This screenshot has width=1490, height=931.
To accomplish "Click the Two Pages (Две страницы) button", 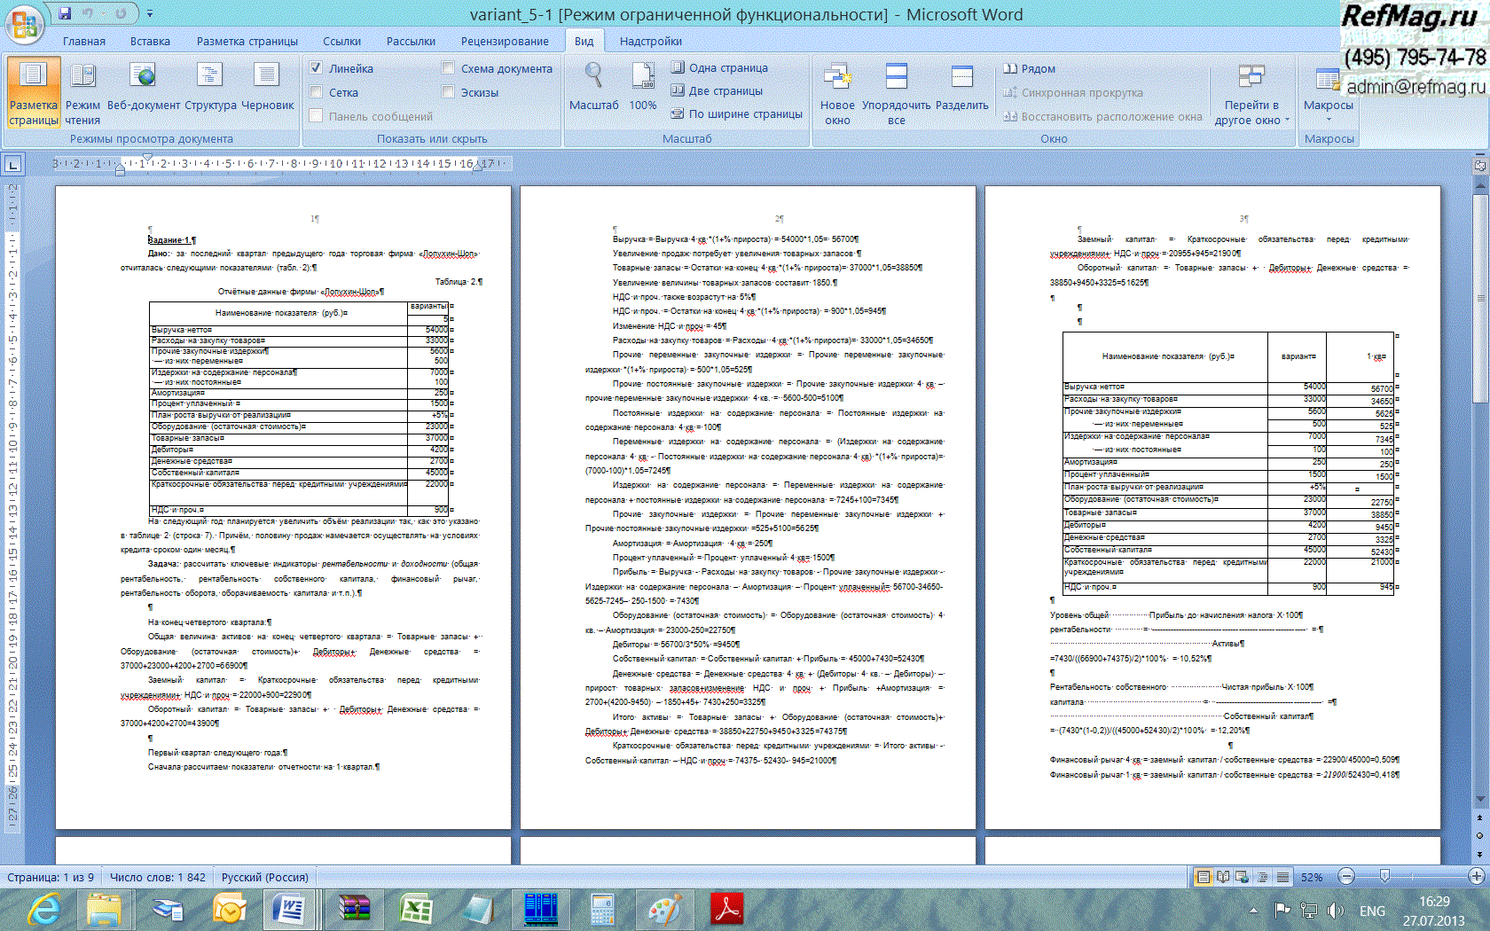I will (x=717, y=90).
